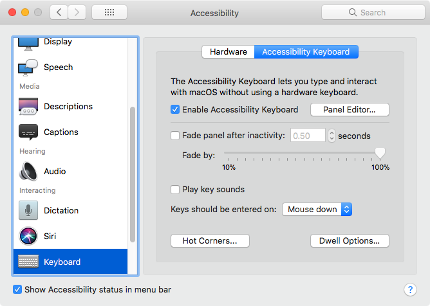The image size is (430, 306).
Task: Click the fade seconds stepper arrows
Action: click(x=332, y=136)
